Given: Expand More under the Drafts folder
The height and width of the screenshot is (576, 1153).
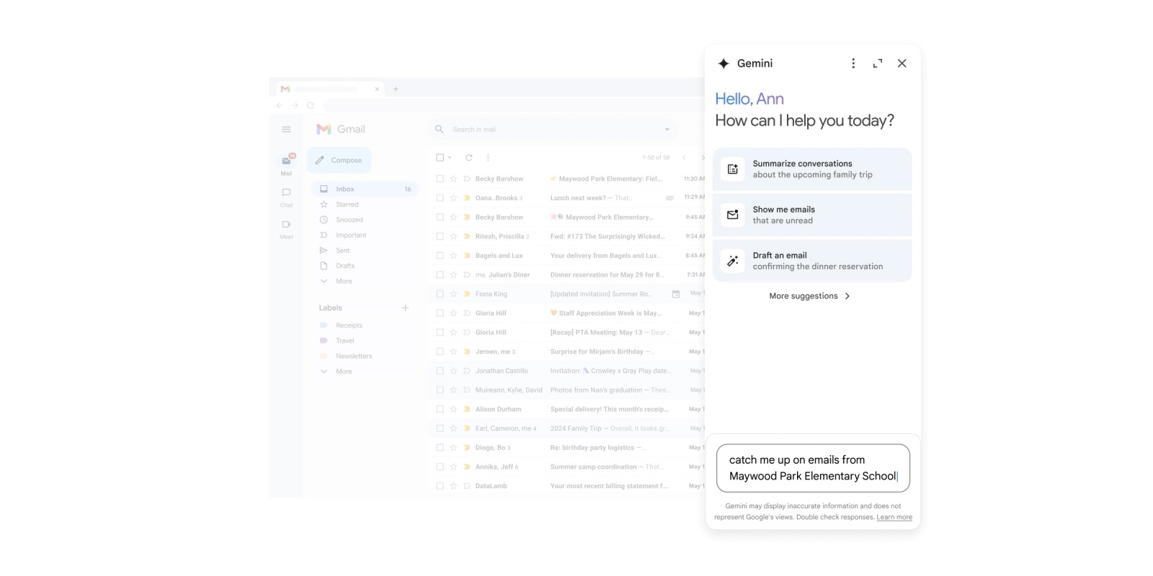Looking at the screenshot, I should [343, 282].
